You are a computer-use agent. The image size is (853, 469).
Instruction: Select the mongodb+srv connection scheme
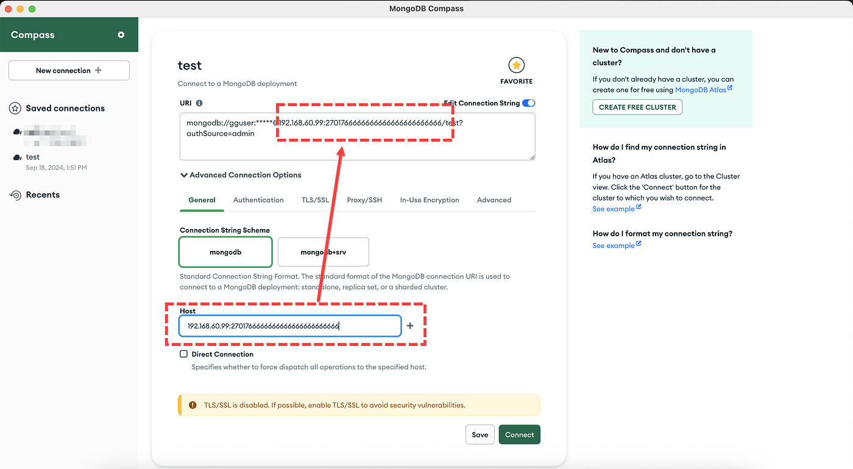[323, 252]
